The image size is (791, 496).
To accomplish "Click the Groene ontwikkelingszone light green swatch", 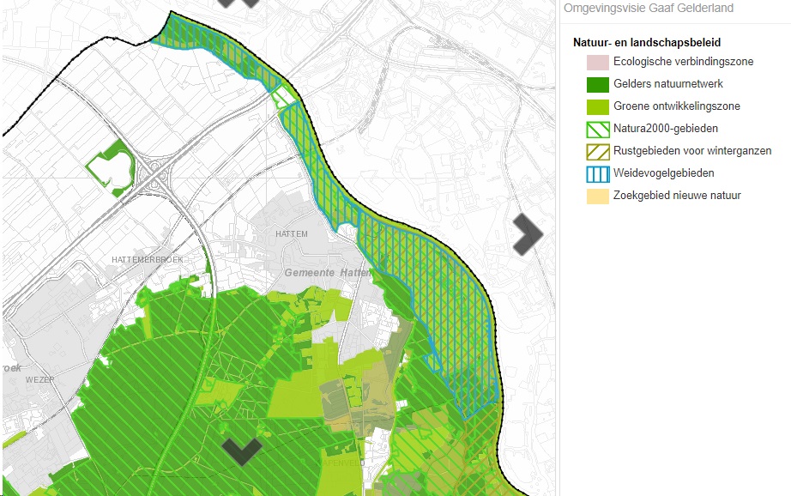I will [597, 106].
